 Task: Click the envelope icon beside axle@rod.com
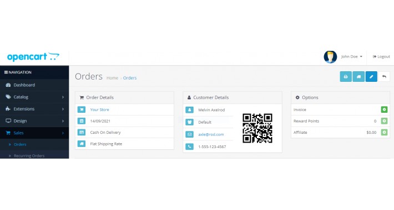pos(189,134)
